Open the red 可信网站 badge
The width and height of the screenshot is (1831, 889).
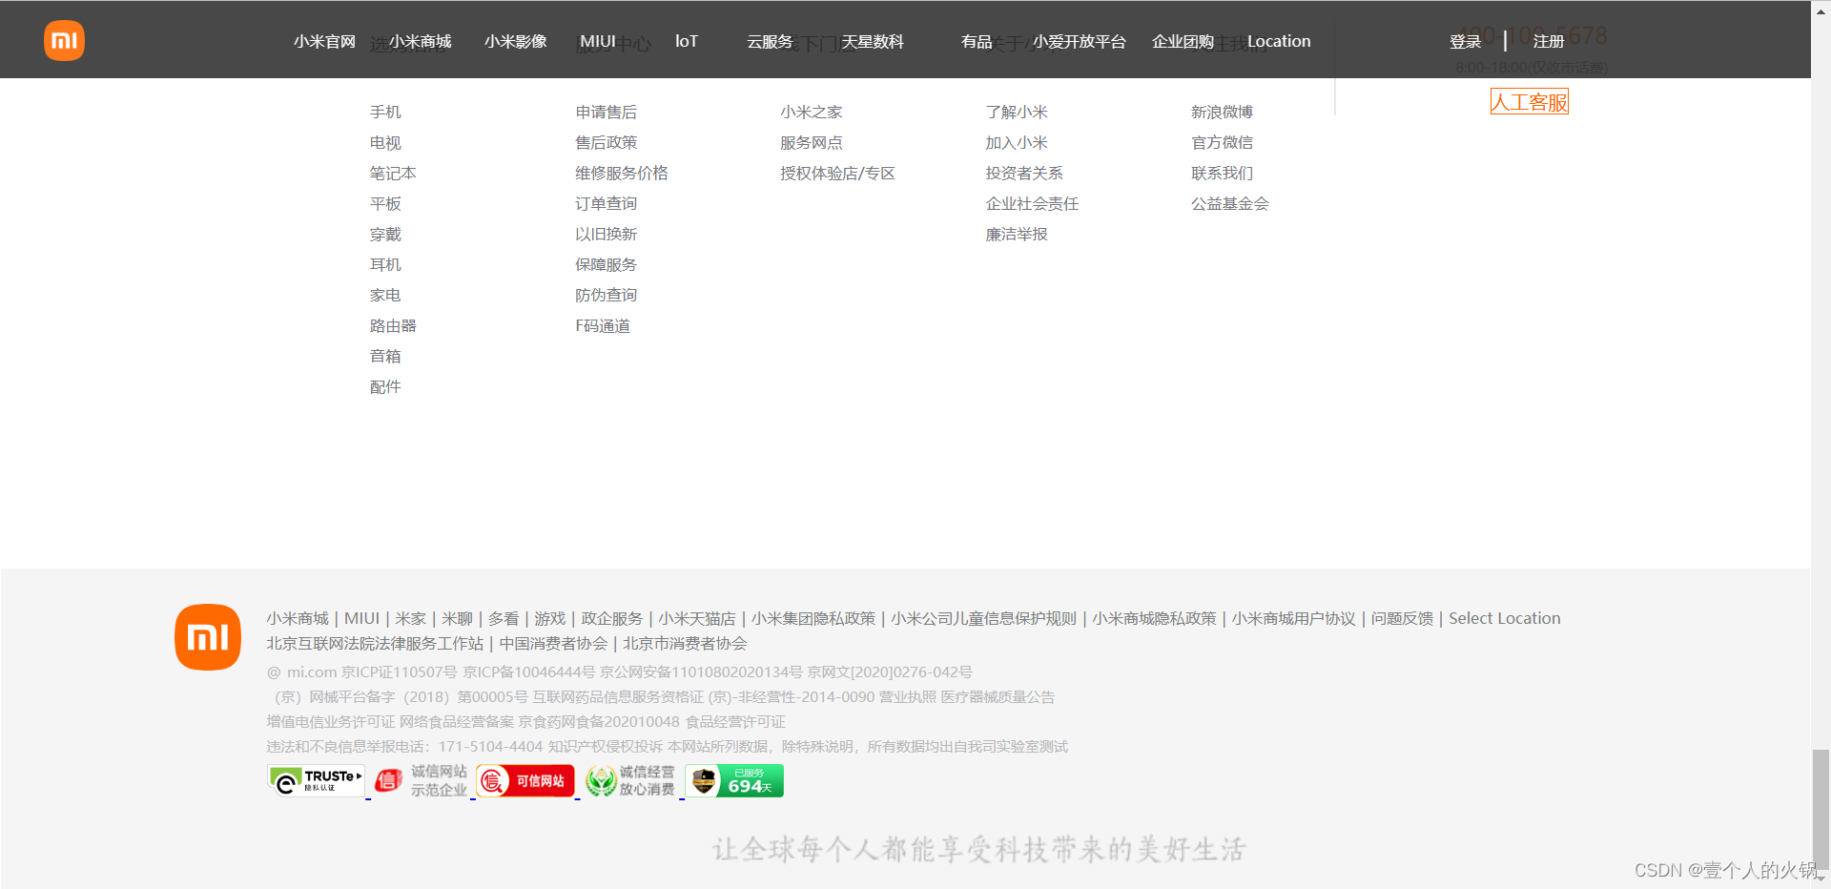point(525,781)
